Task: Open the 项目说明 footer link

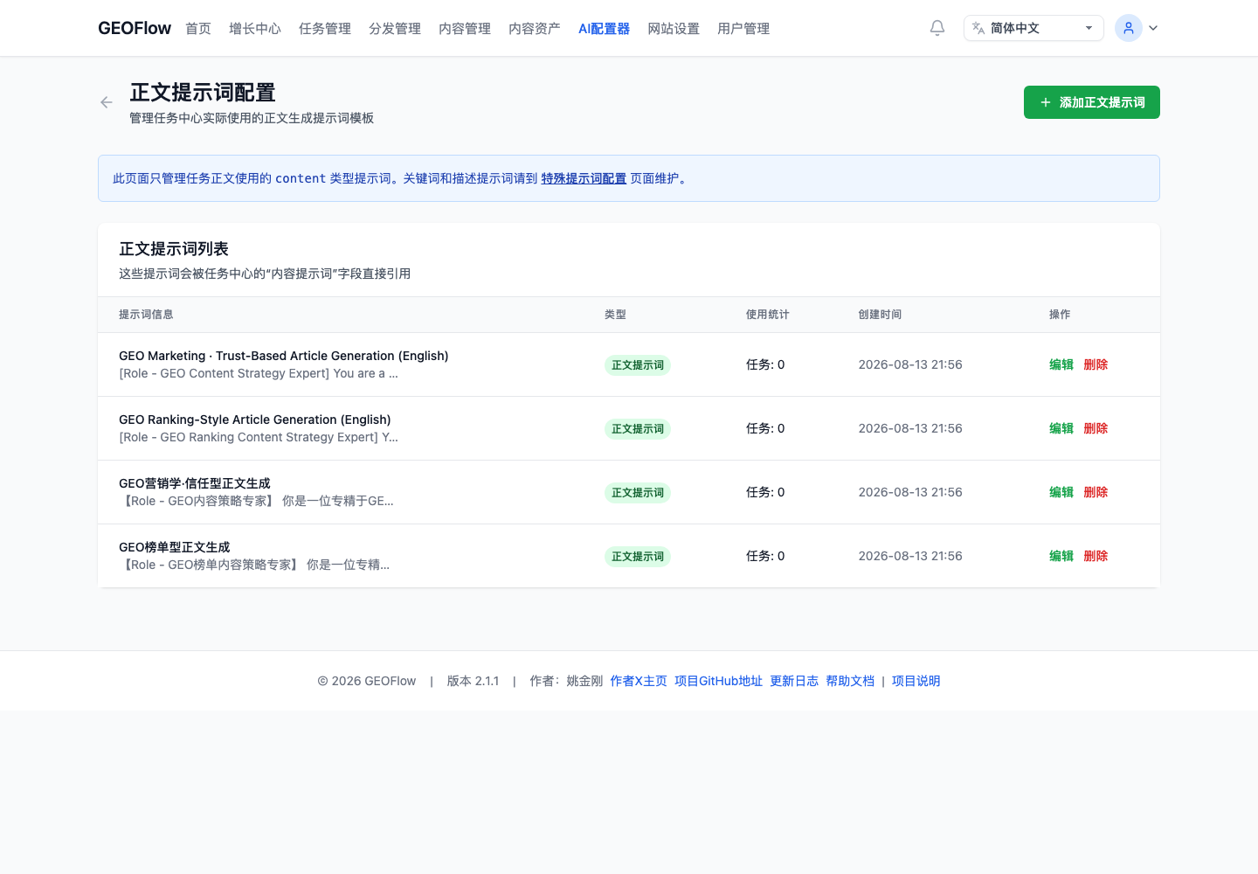Action: 916,681
